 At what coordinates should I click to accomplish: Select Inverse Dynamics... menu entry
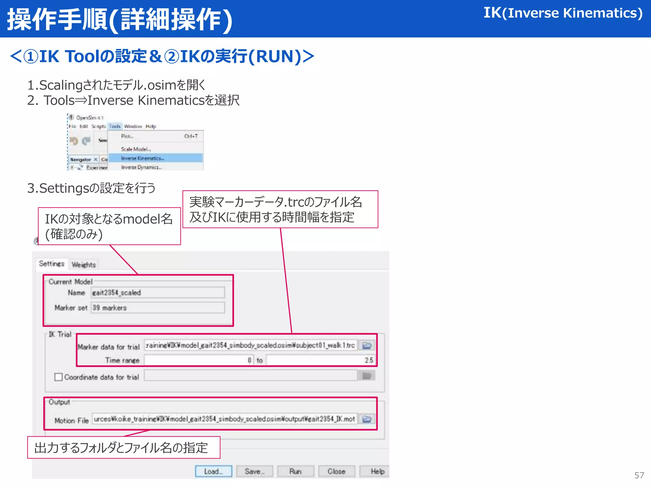pyautogui.click(x=155, y=167)
